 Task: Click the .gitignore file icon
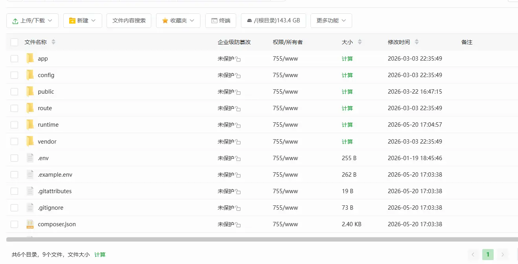coord(30,207)
